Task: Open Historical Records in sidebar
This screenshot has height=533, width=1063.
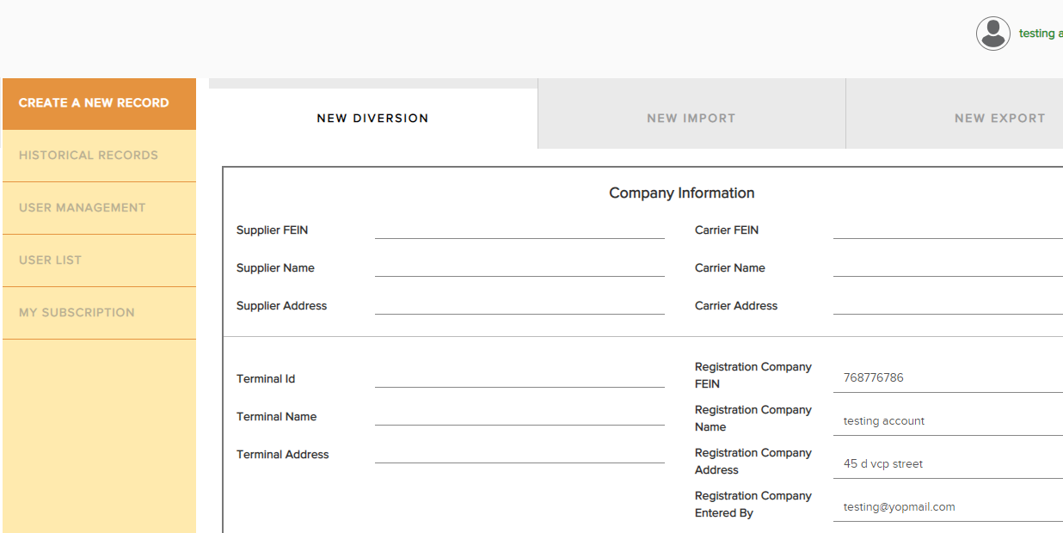Action: pyautogui.click(x=99, y=156)
